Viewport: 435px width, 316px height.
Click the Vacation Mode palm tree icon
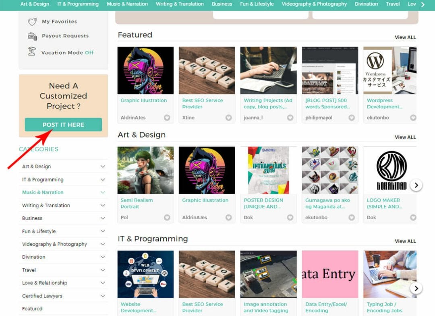(x=32, y=51)
